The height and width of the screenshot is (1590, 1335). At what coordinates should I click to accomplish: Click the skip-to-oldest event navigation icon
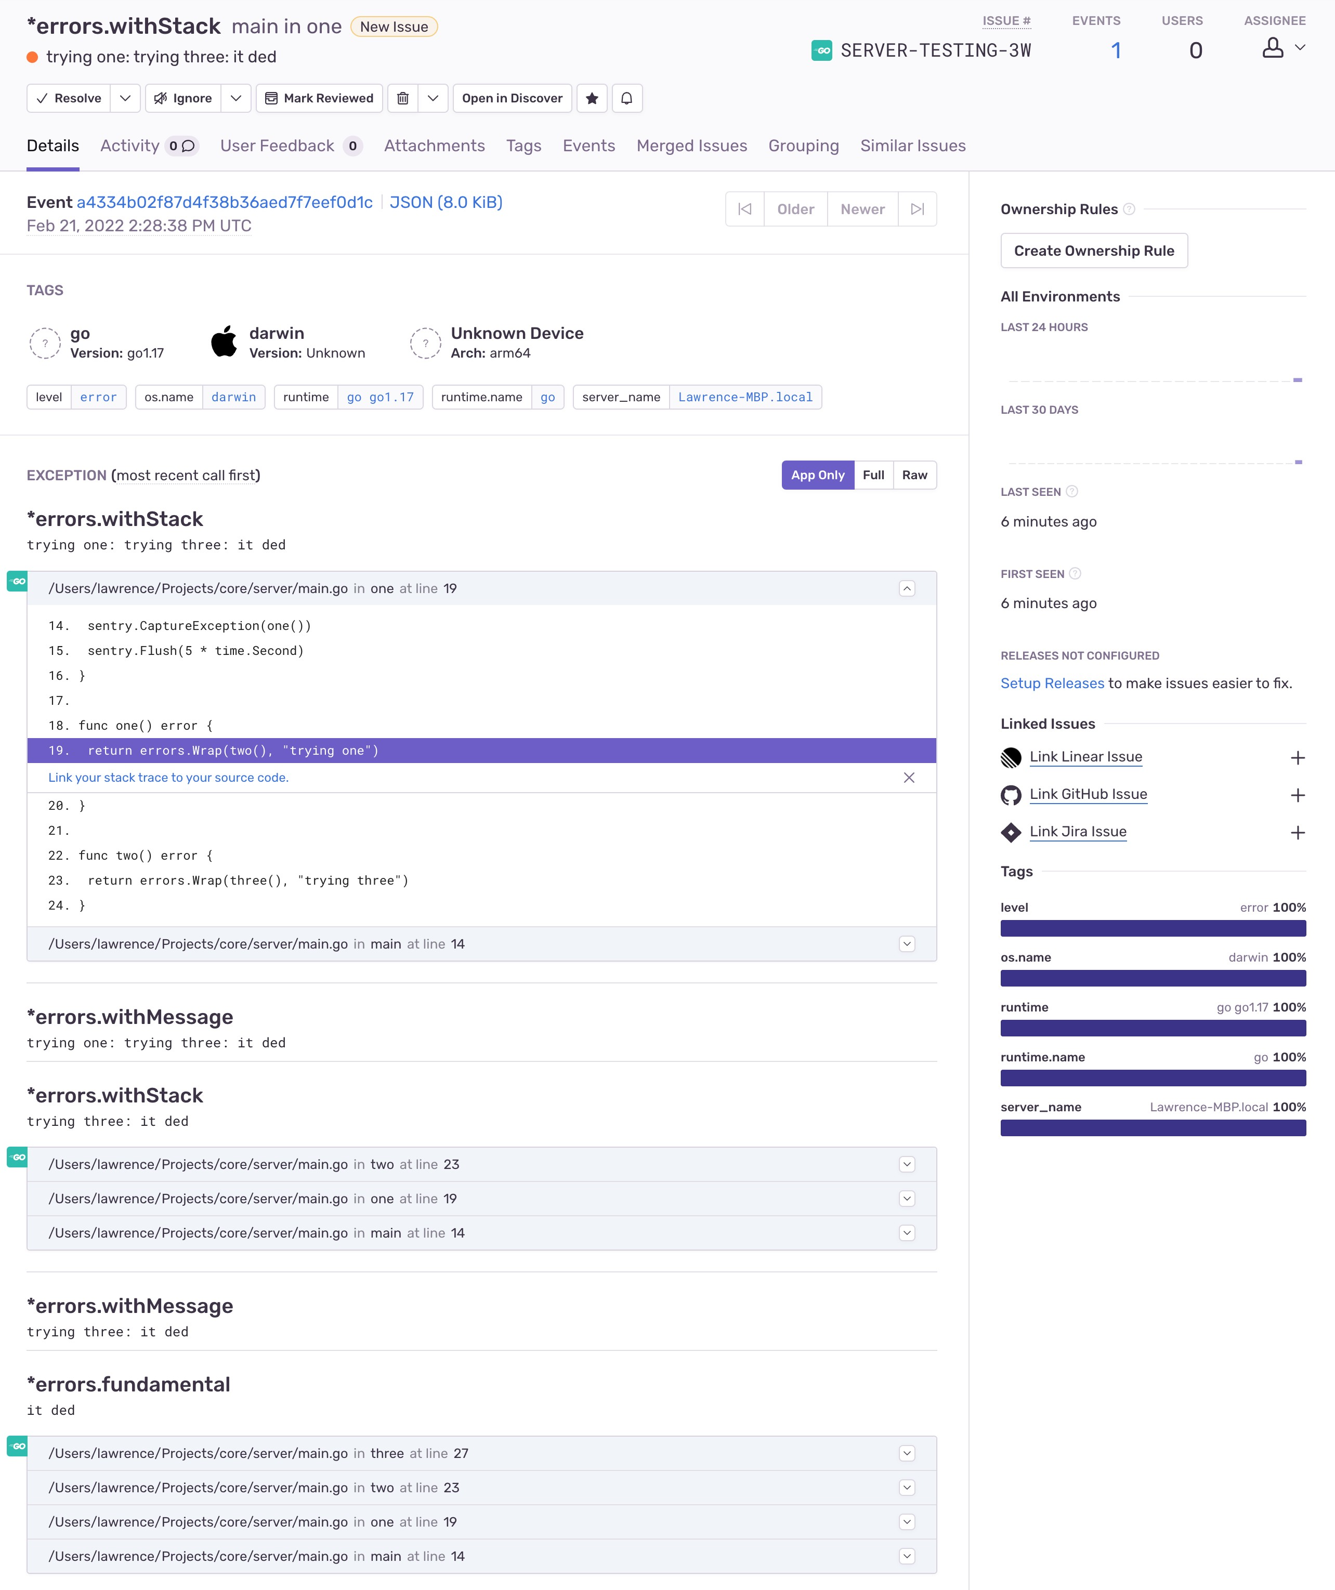pos(745,208)
